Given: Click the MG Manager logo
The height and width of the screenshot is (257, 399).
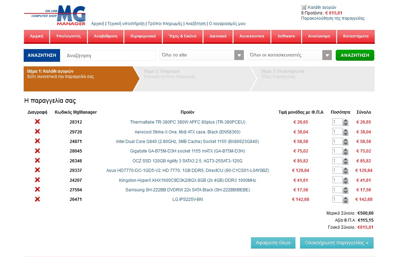Looking at the screenshot, I should [x=55, y=15].
